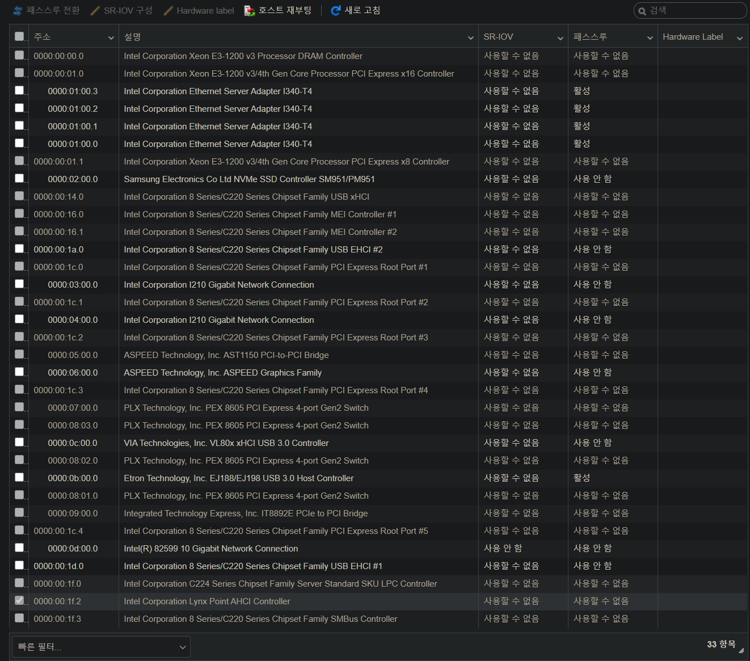
Task: Check the box for Etron 0000:0b:00.0
Action: 19,478
